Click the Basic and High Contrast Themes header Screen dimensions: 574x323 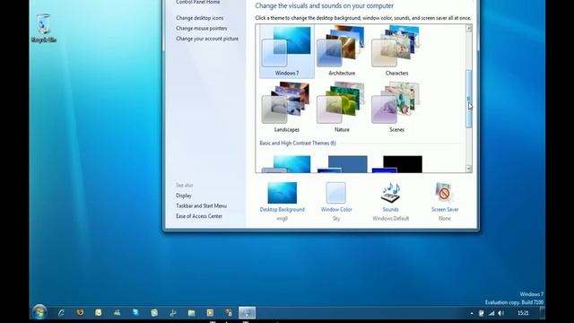[298, 144]
